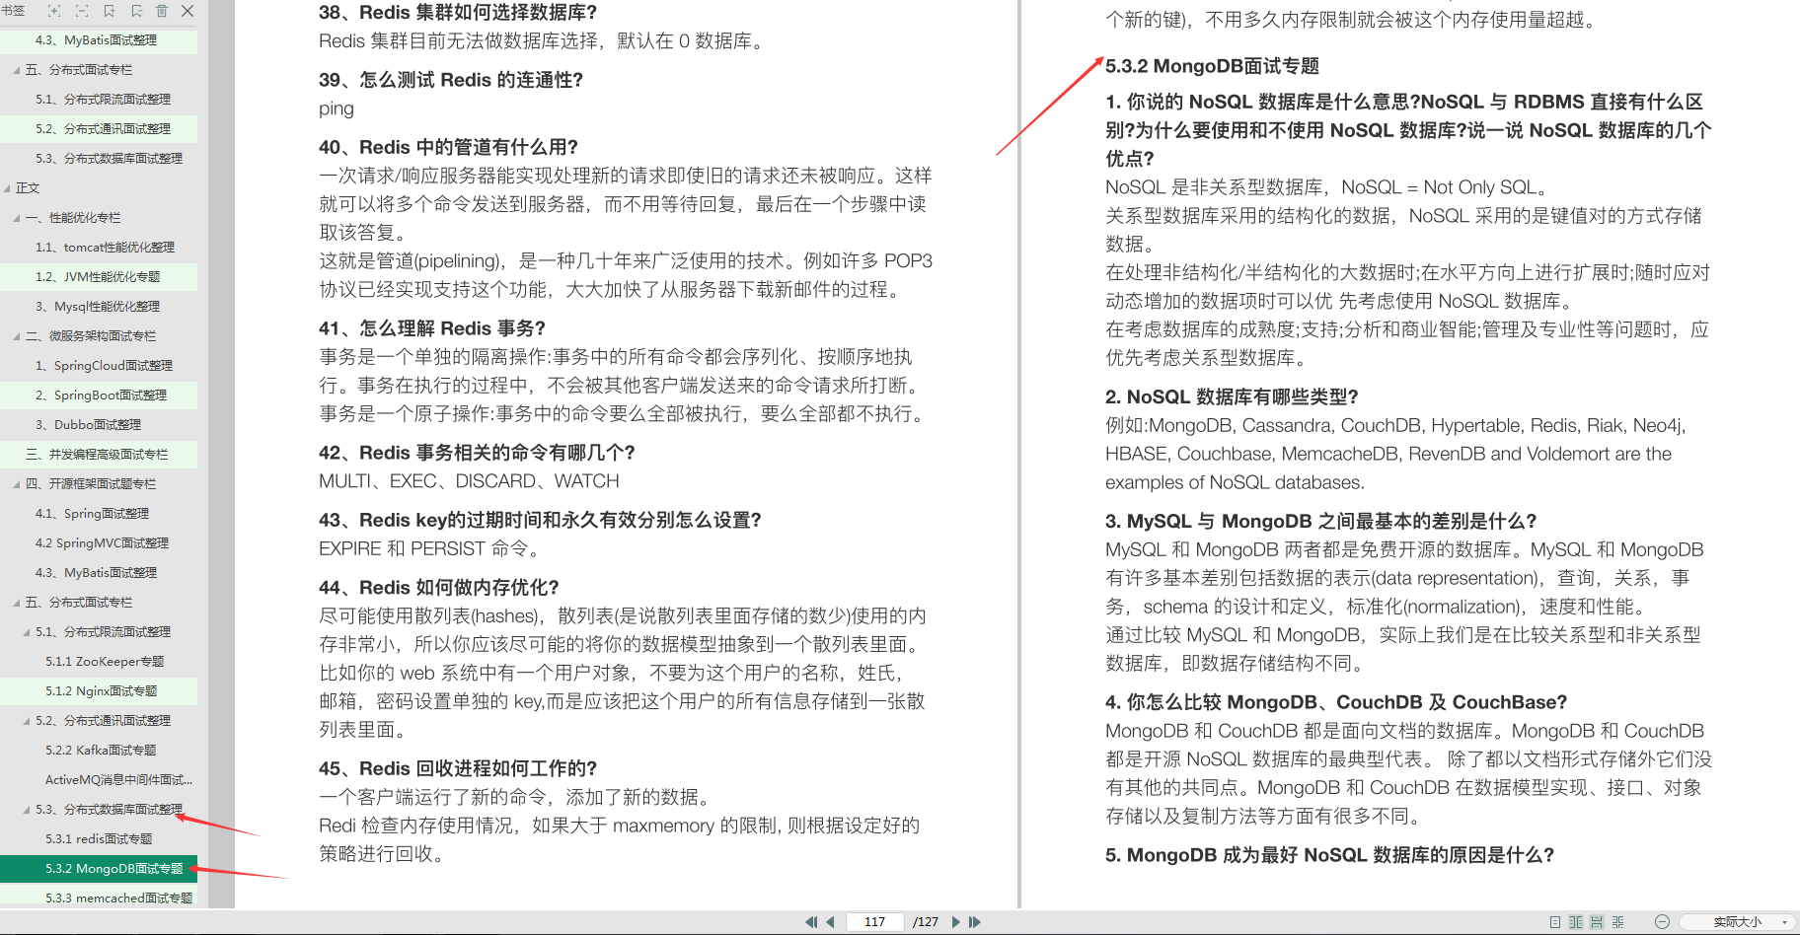
Task: Switch to single page view
Action: pos(1555,922)
